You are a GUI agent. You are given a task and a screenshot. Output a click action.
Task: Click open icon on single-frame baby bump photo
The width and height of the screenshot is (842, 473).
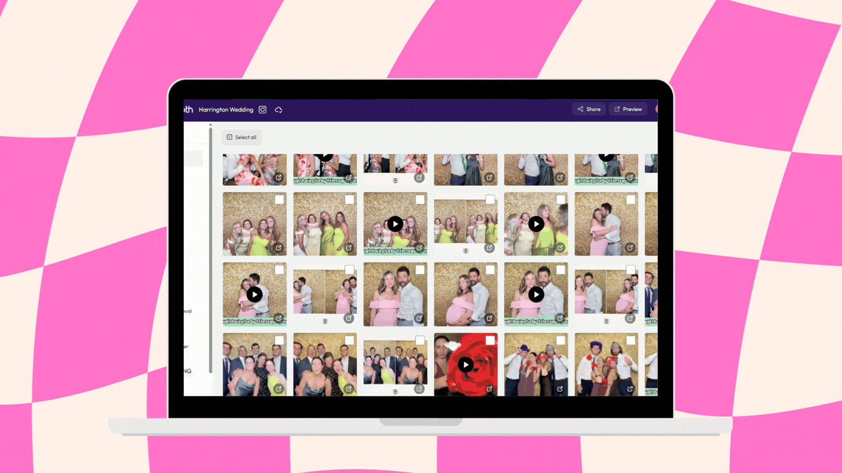(489, 318)
